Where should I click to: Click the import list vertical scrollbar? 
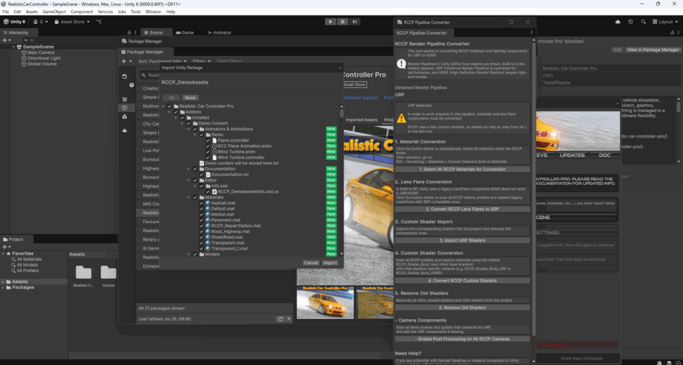point(341,113)
